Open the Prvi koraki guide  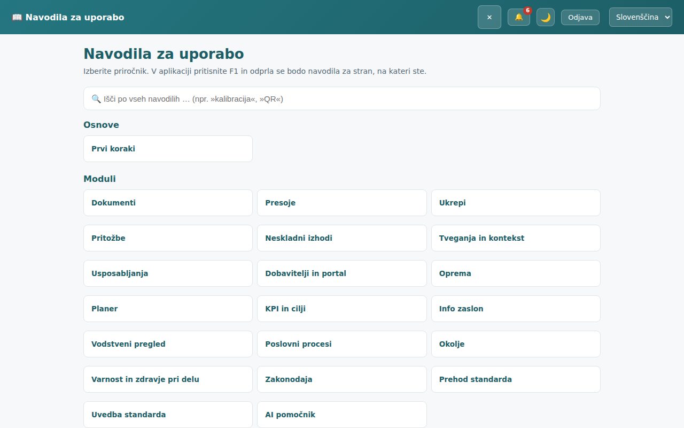(168, 149)
